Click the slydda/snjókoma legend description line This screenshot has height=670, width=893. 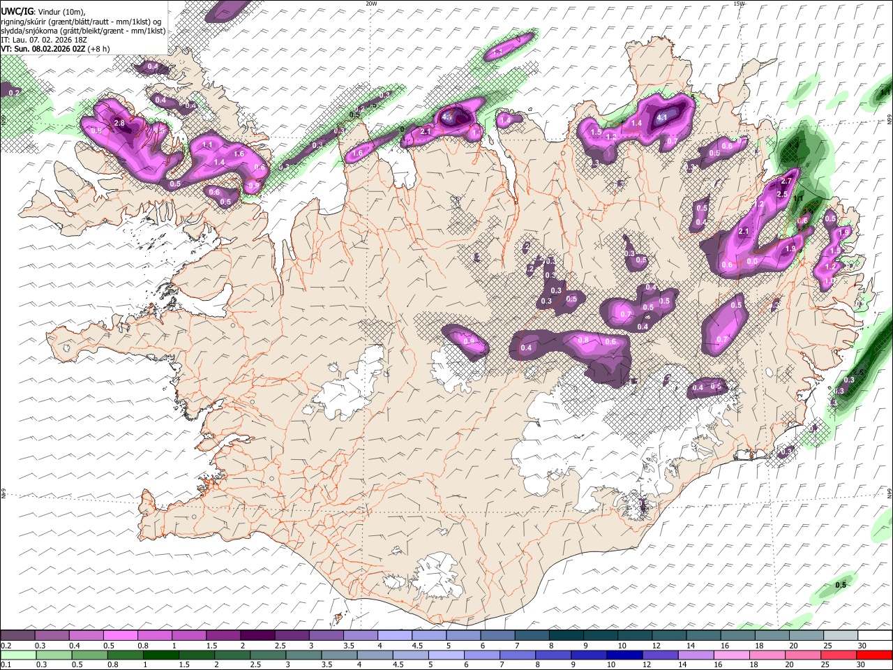(83, 31)
